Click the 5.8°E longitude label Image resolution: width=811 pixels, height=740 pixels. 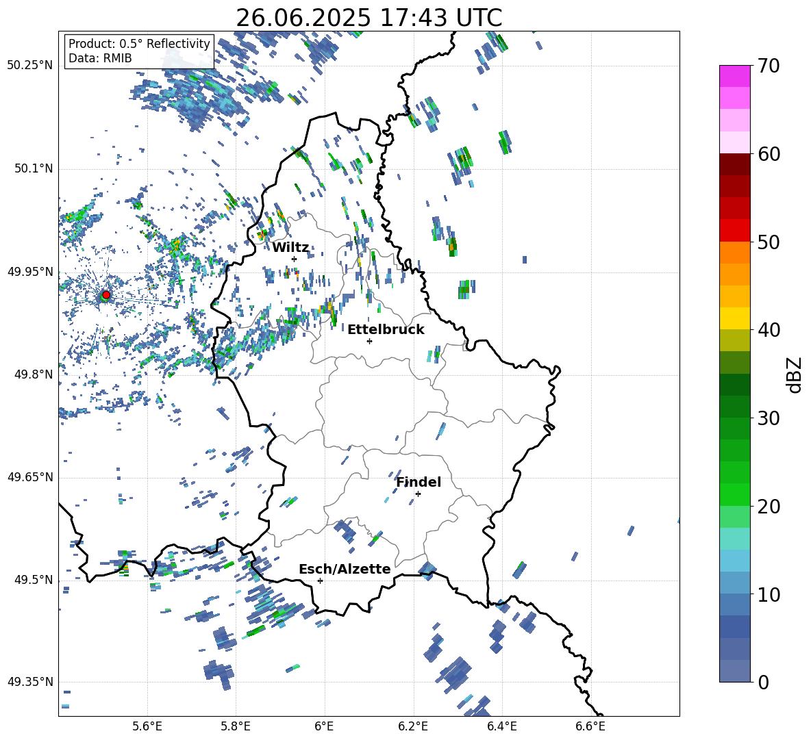[236, 726]
